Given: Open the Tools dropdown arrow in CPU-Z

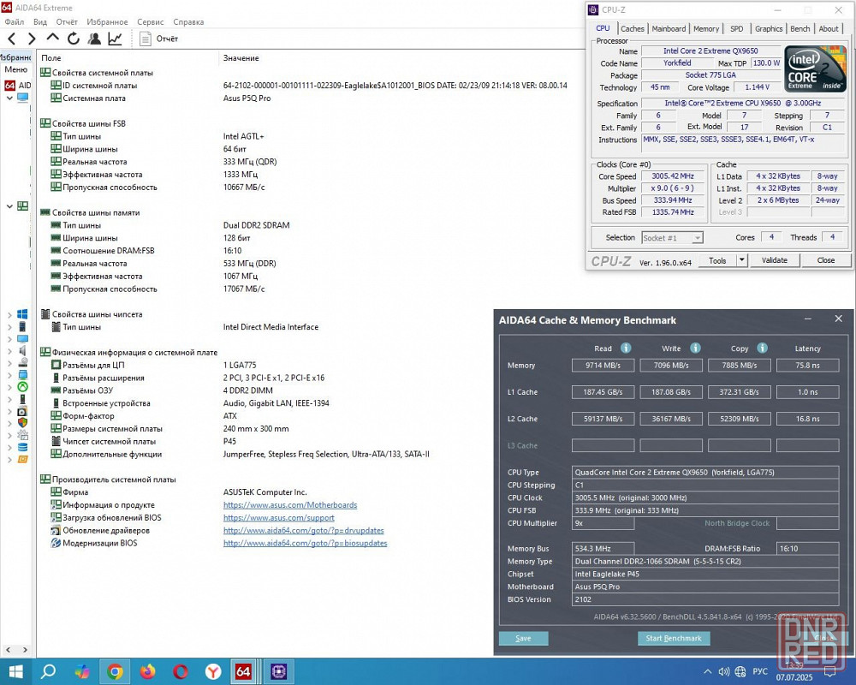Looking at the screenshot, I should pos(742,260).
